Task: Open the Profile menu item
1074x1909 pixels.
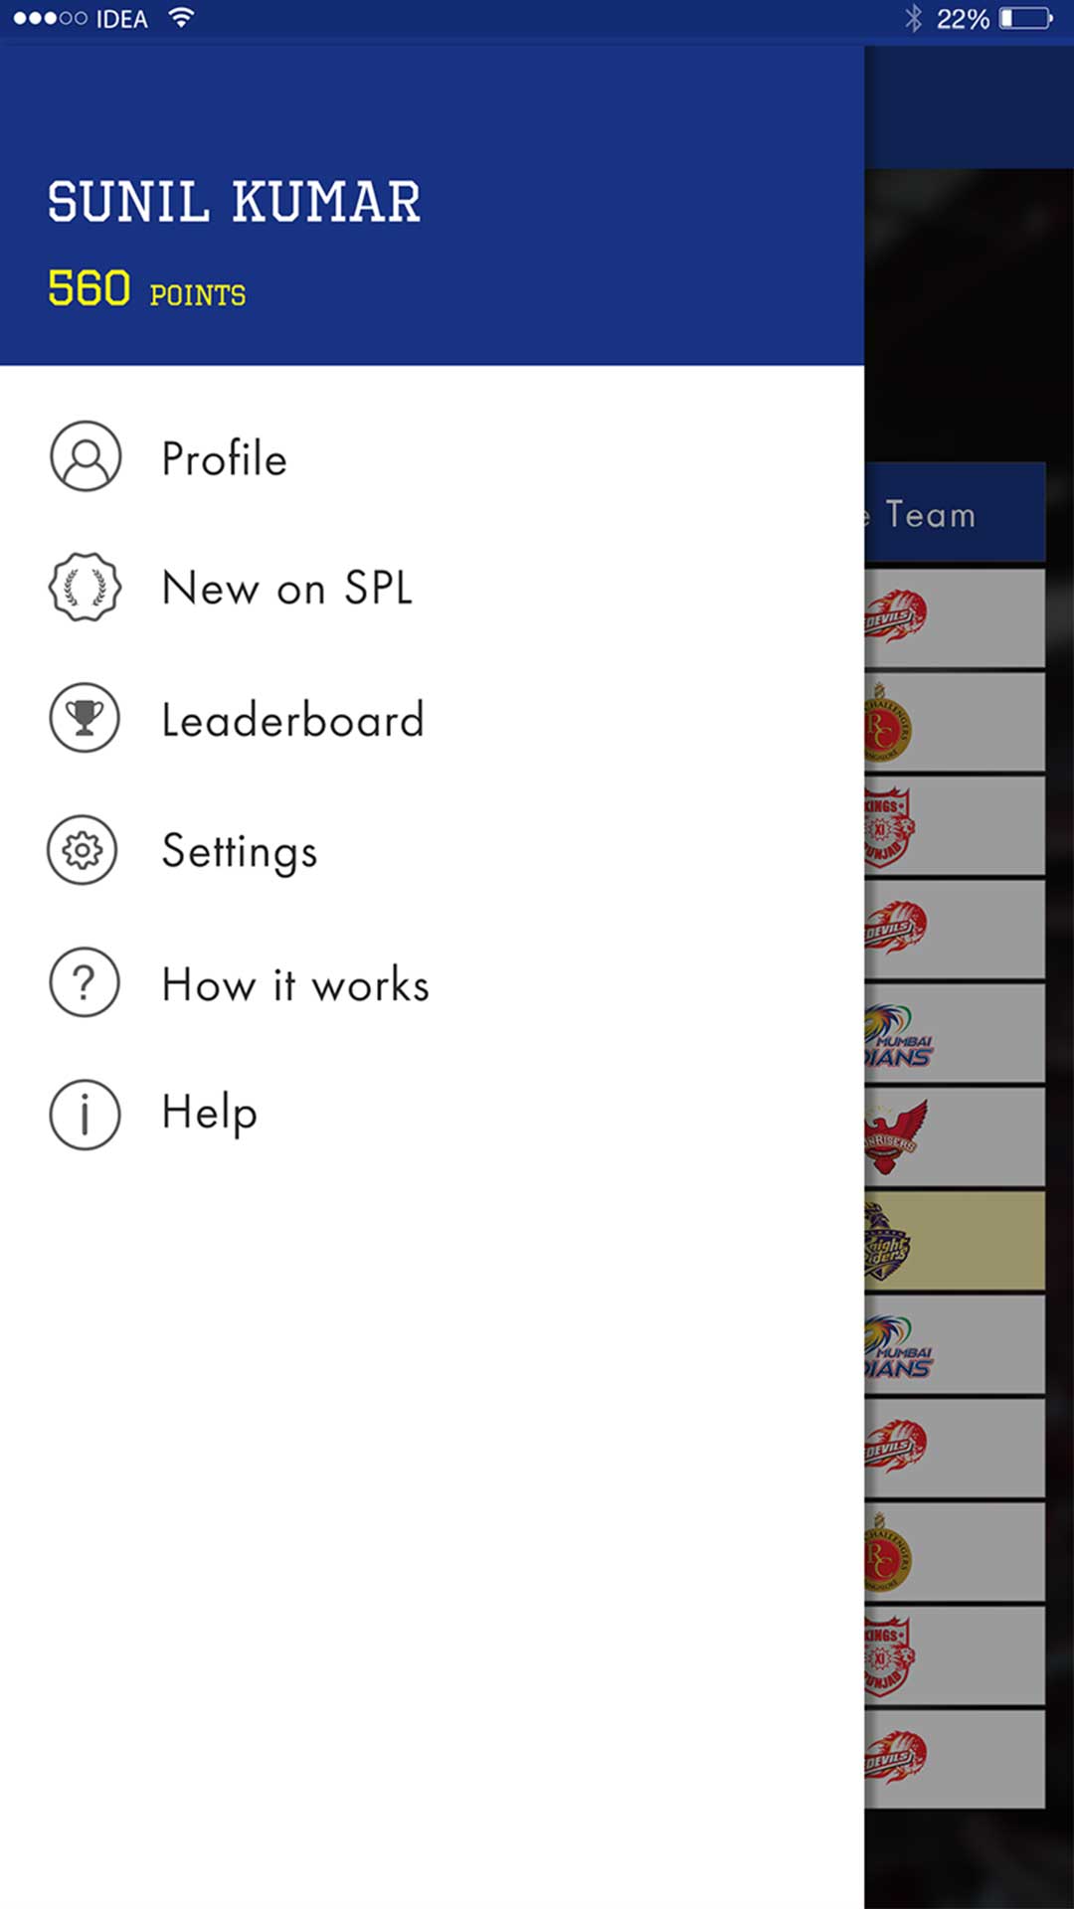Action: pyautogui.click(x=225, y=459)
